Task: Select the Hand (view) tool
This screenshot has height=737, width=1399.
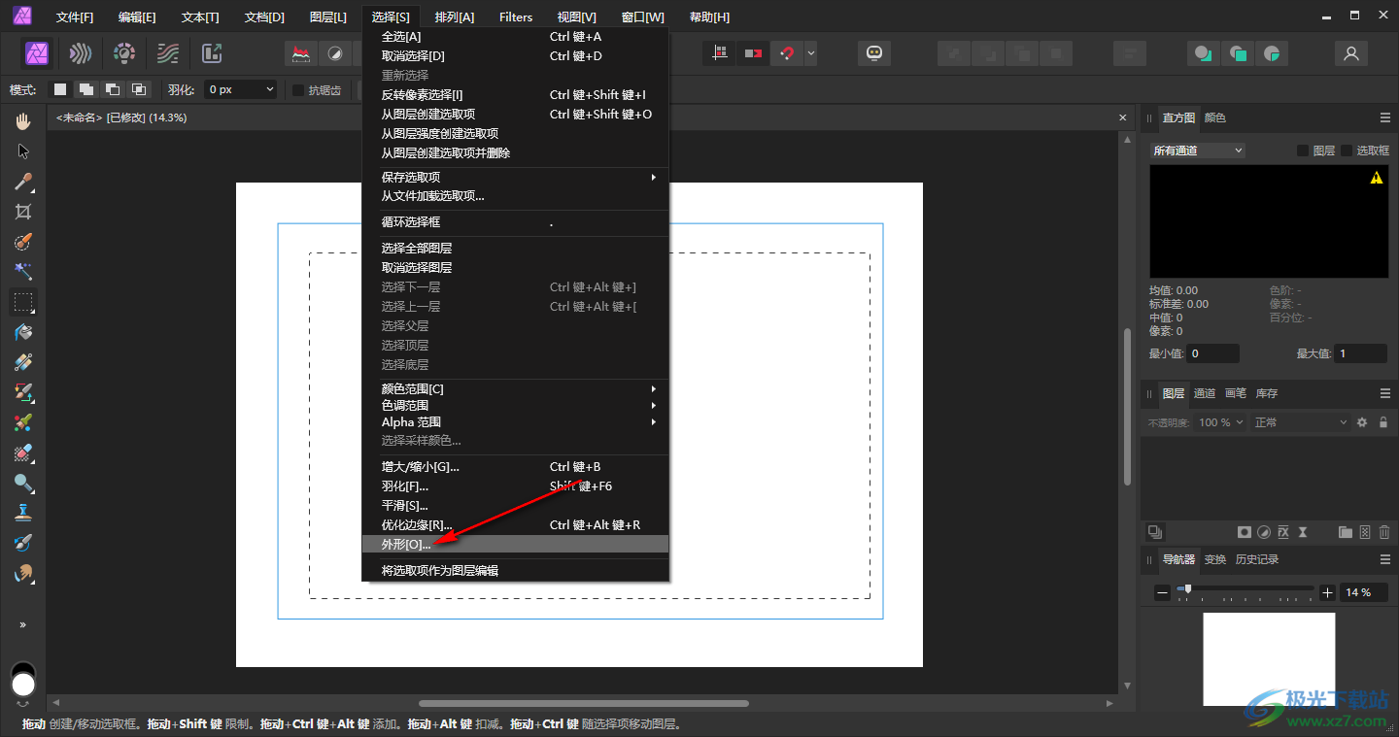Action: click(23, 121)
